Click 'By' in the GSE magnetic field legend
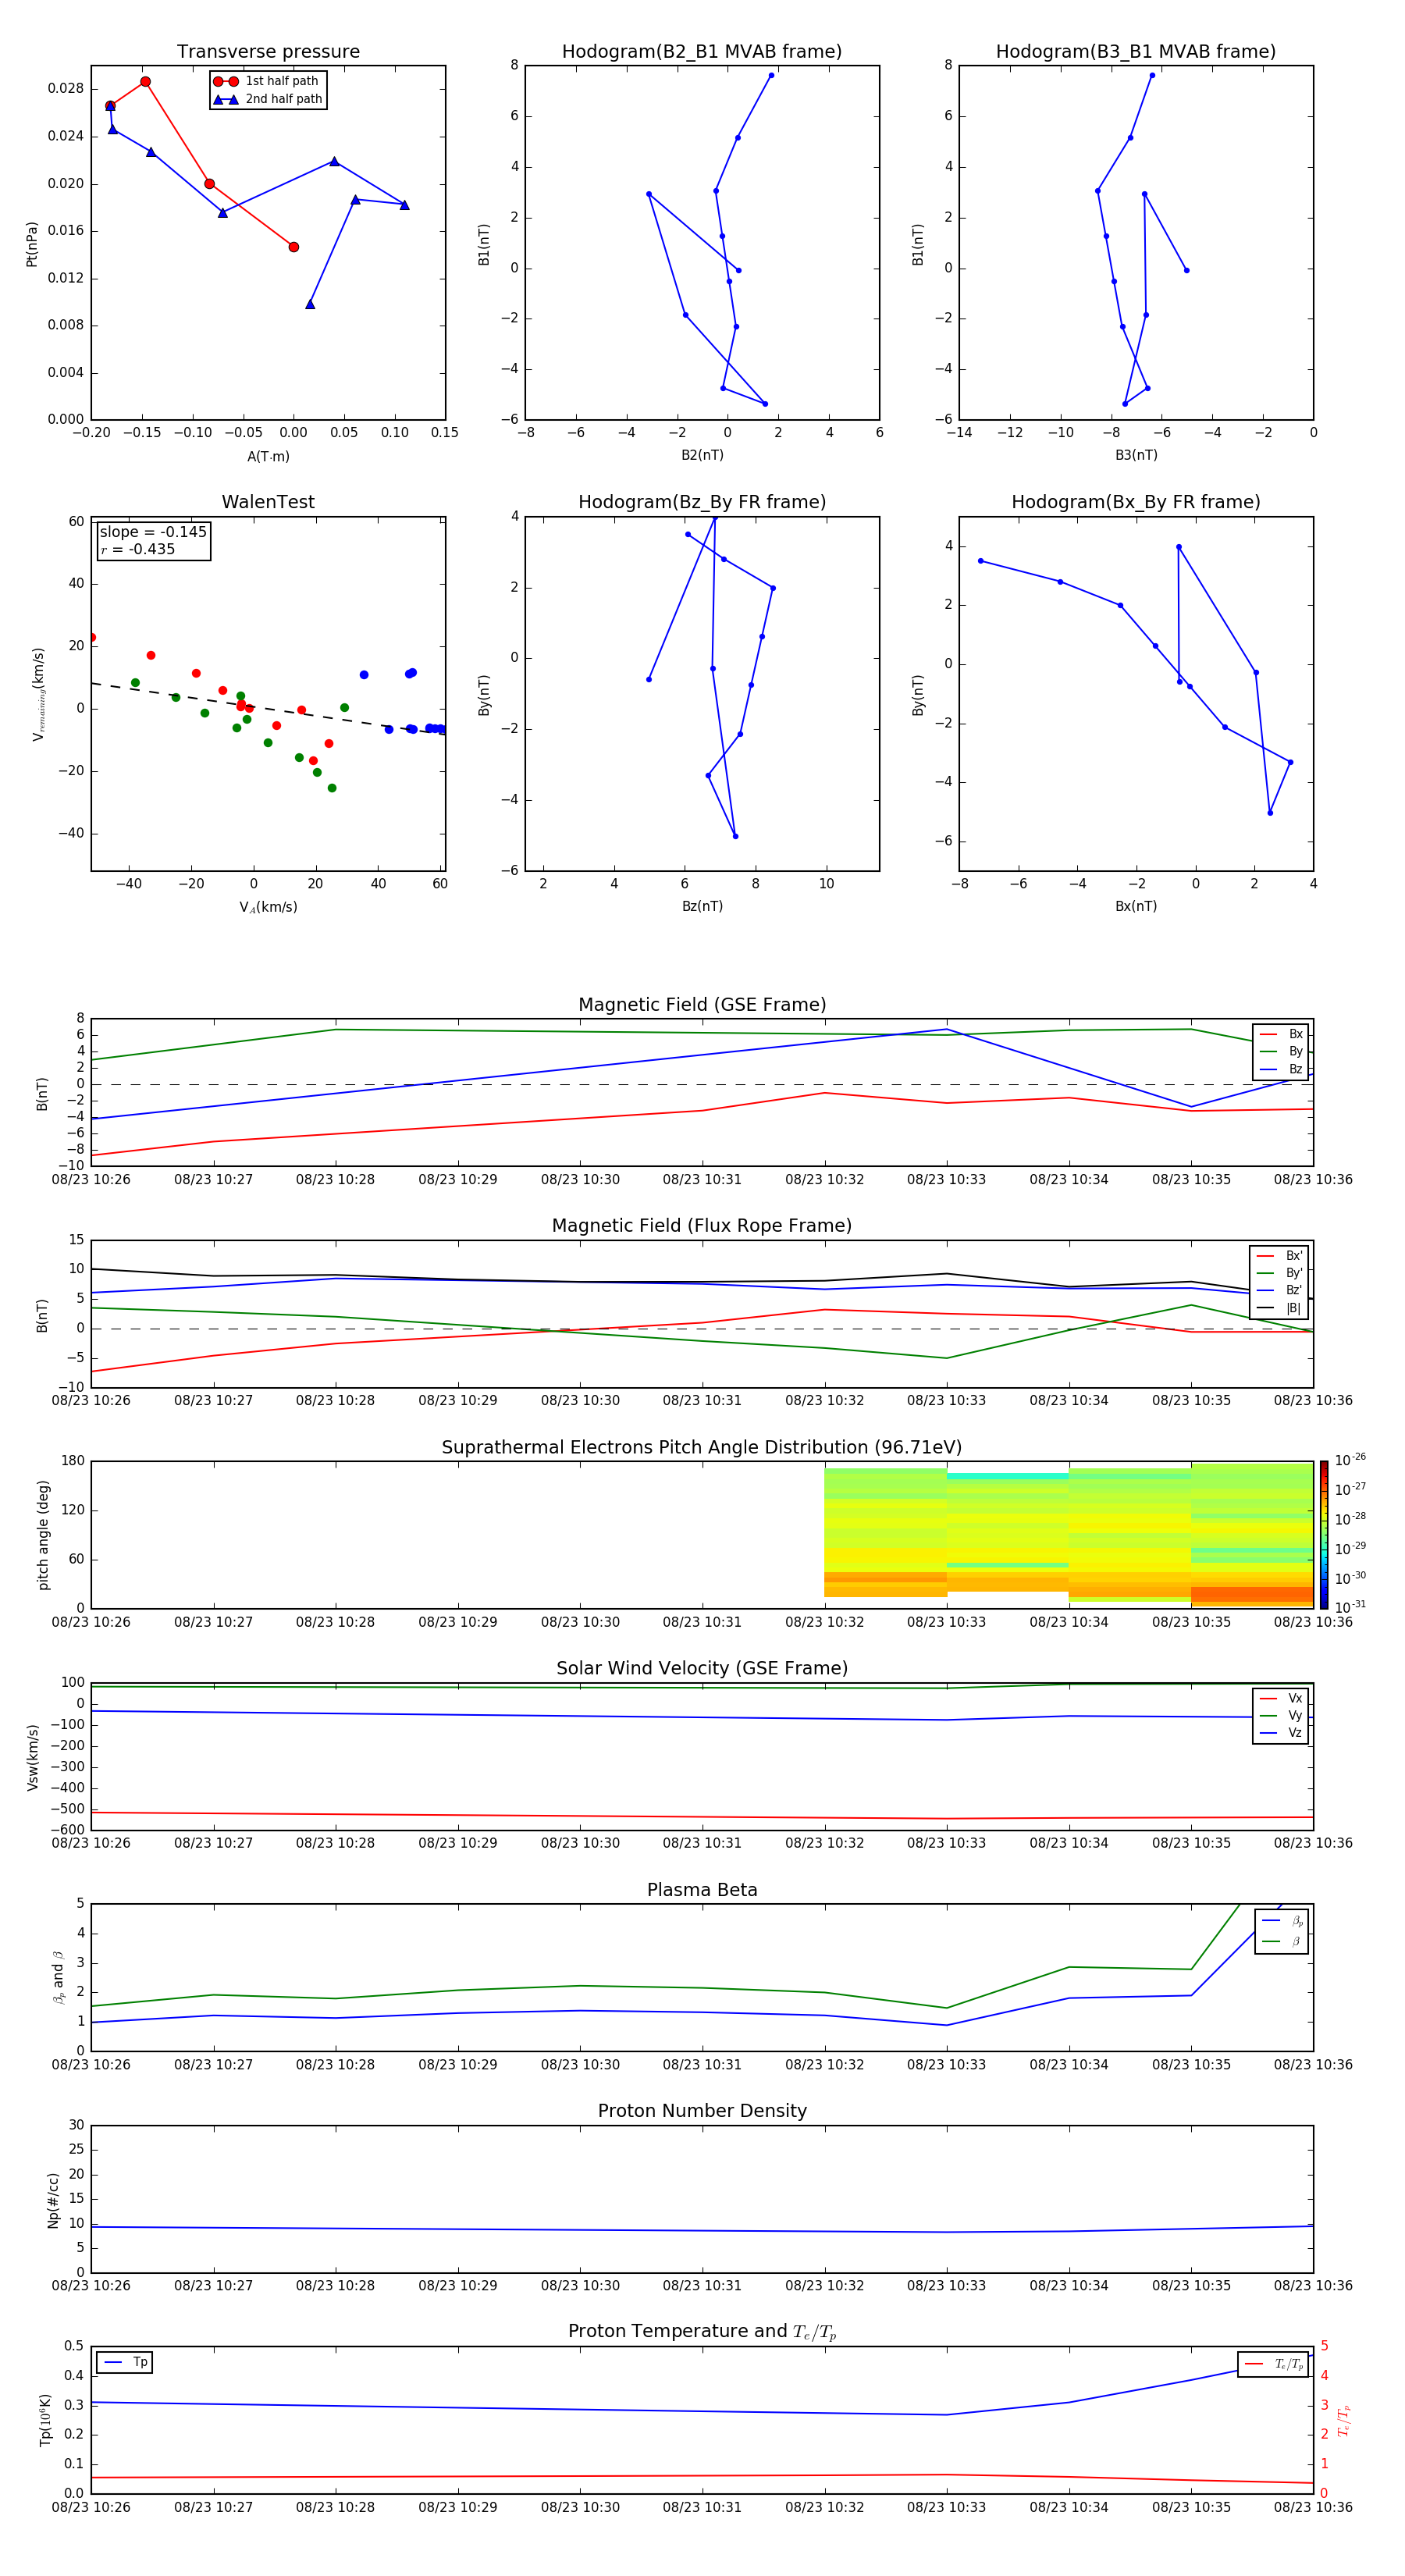This screenshot has width=1405, height=2576. 1296,1051
